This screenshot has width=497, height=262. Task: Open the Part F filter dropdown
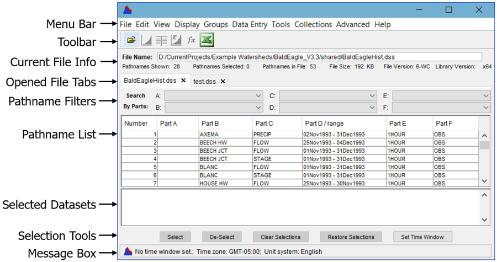point(441,108)
